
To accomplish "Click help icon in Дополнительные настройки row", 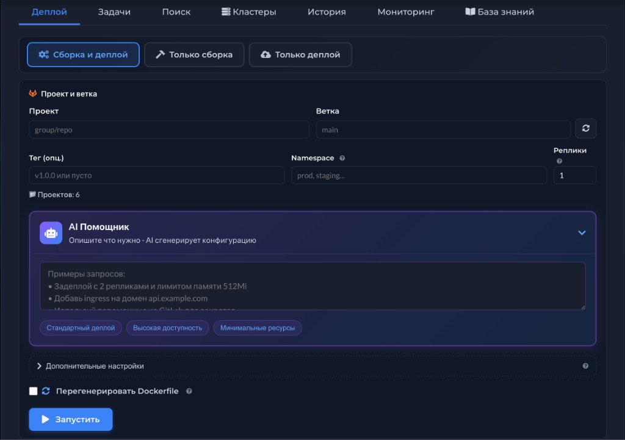I will click(585, 366).
